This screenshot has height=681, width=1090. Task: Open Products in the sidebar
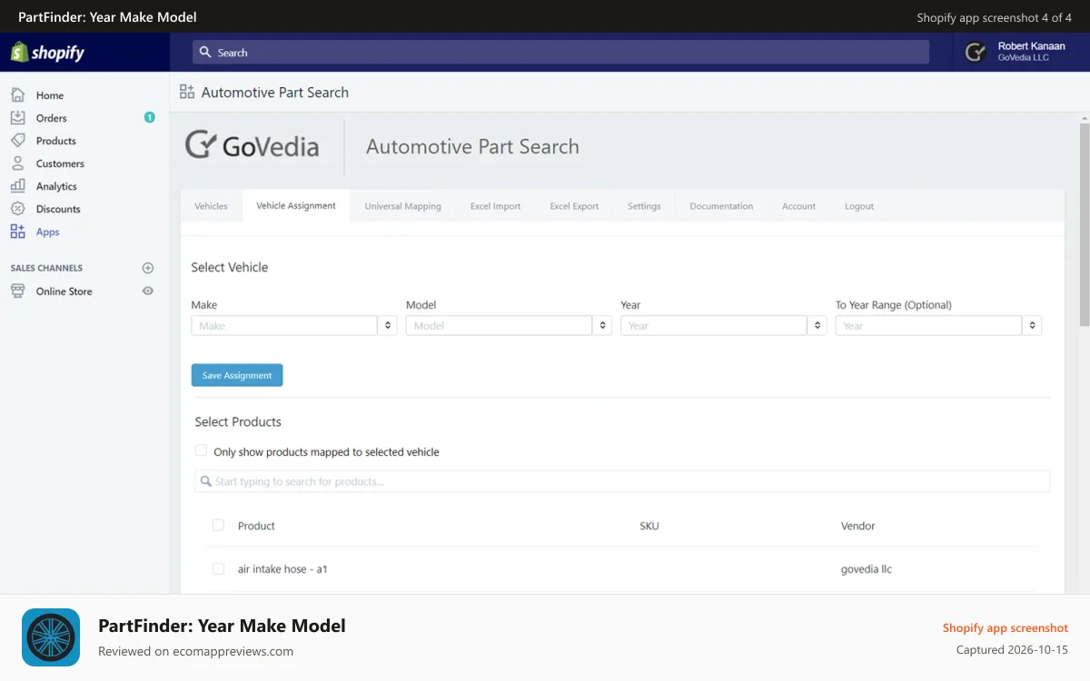(x=56, y=141)
